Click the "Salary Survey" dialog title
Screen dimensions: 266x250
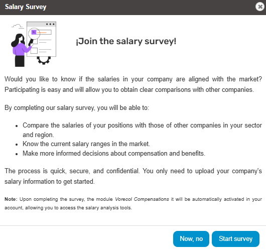26,7
